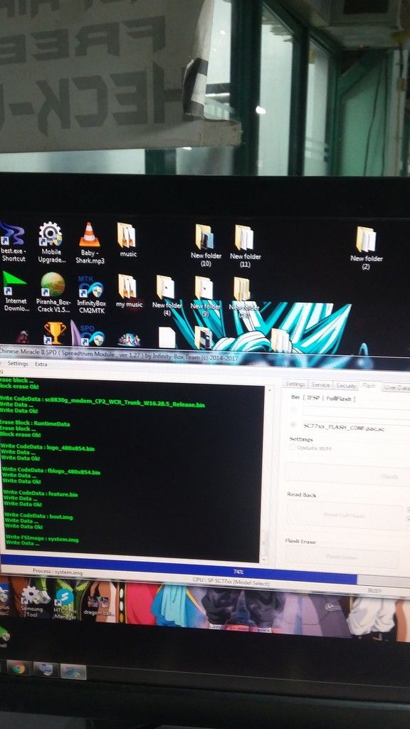The image size is (410, 729).
Task: Switch to the Security tab
Action: pos(346,386)
